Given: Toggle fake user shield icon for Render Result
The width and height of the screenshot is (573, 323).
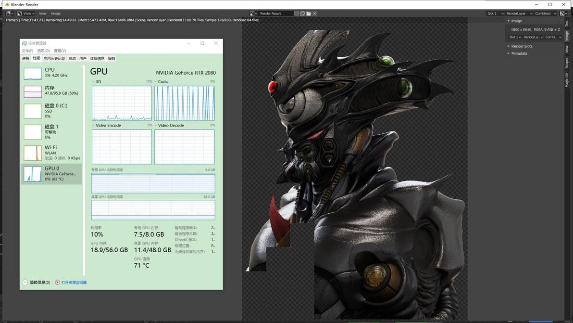Looking at the screenshot, I should (297, 13).
